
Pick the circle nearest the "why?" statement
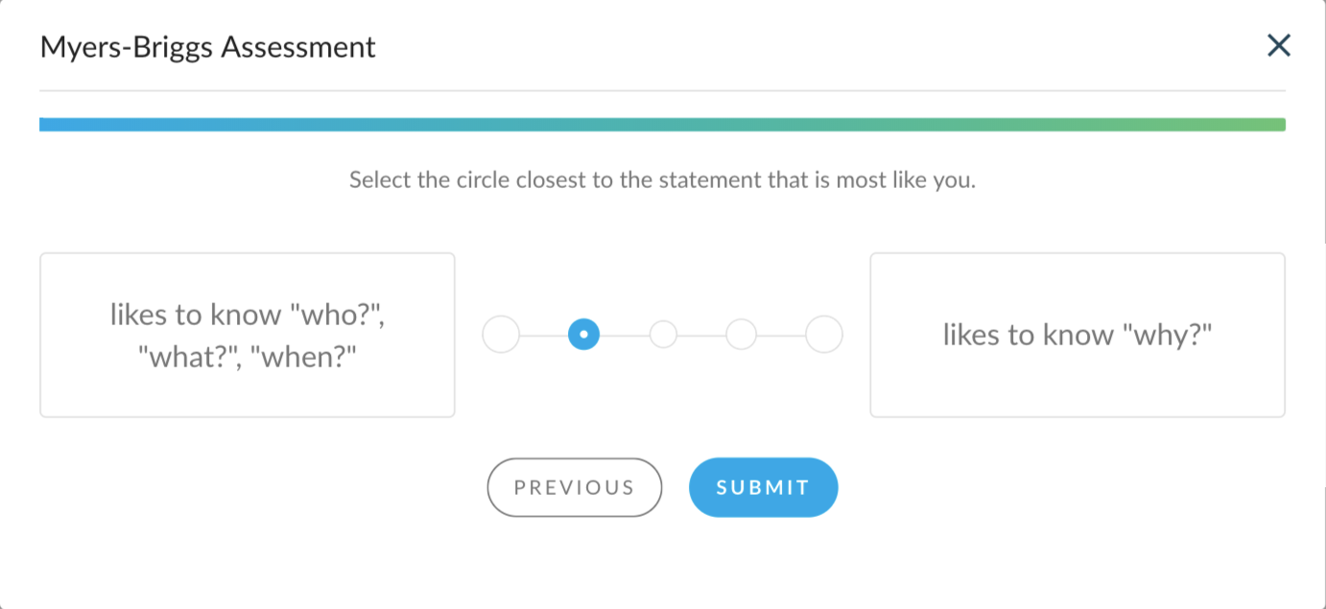click(x=823, y=335)
